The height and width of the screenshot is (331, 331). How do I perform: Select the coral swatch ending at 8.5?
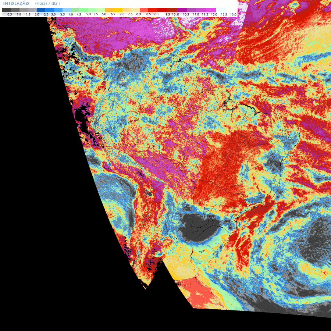point(144,10)
